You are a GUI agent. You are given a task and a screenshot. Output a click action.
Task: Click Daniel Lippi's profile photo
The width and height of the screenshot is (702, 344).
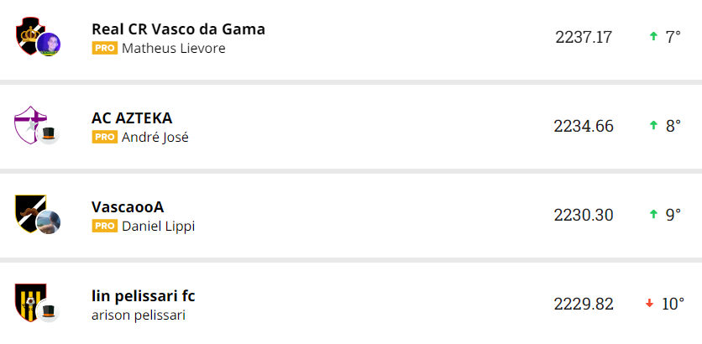(x=49, y=222)
